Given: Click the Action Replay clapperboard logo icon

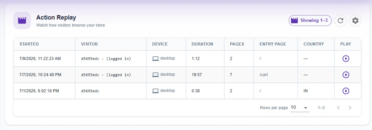Looking at the screenshot, I should pyautogui.click(x=22, y=21).
